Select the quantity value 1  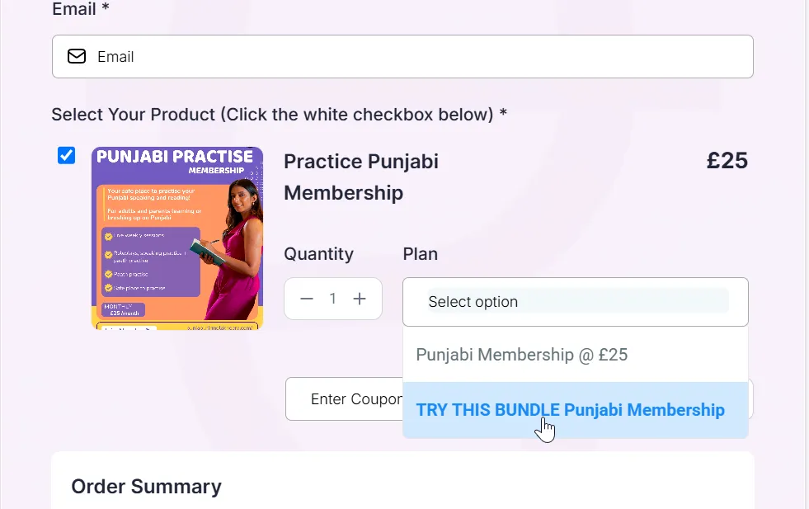coord(333,299)
